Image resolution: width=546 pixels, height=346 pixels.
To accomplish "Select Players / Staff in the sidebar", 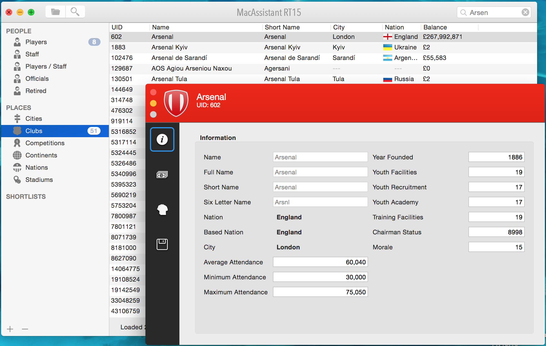I will 56,66.
